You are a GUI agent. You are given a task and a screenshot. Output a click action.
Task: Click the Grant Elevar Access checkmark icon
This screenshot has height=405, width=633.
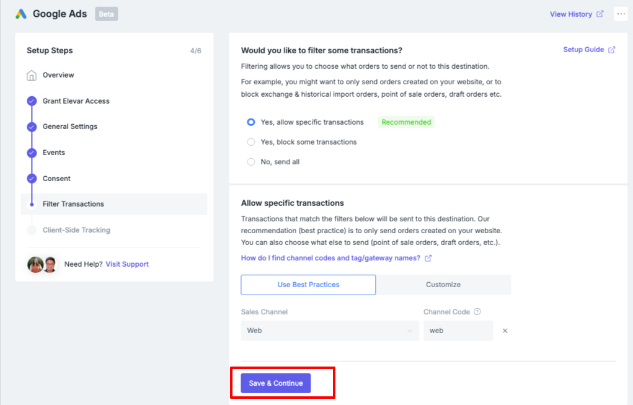coord(32,101)
